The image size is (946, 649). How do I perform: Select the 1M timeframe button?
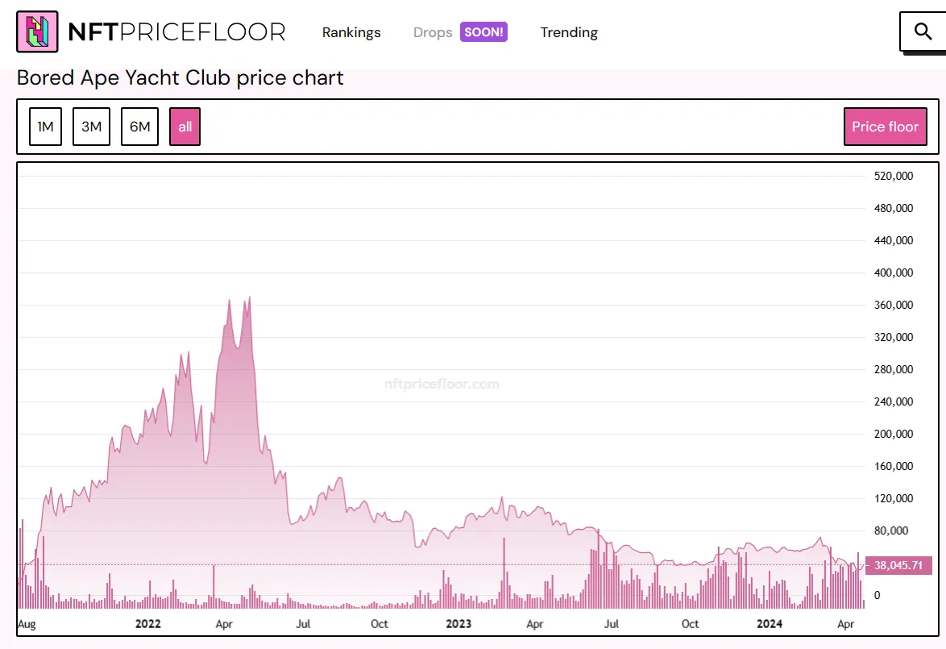[45, 126]
